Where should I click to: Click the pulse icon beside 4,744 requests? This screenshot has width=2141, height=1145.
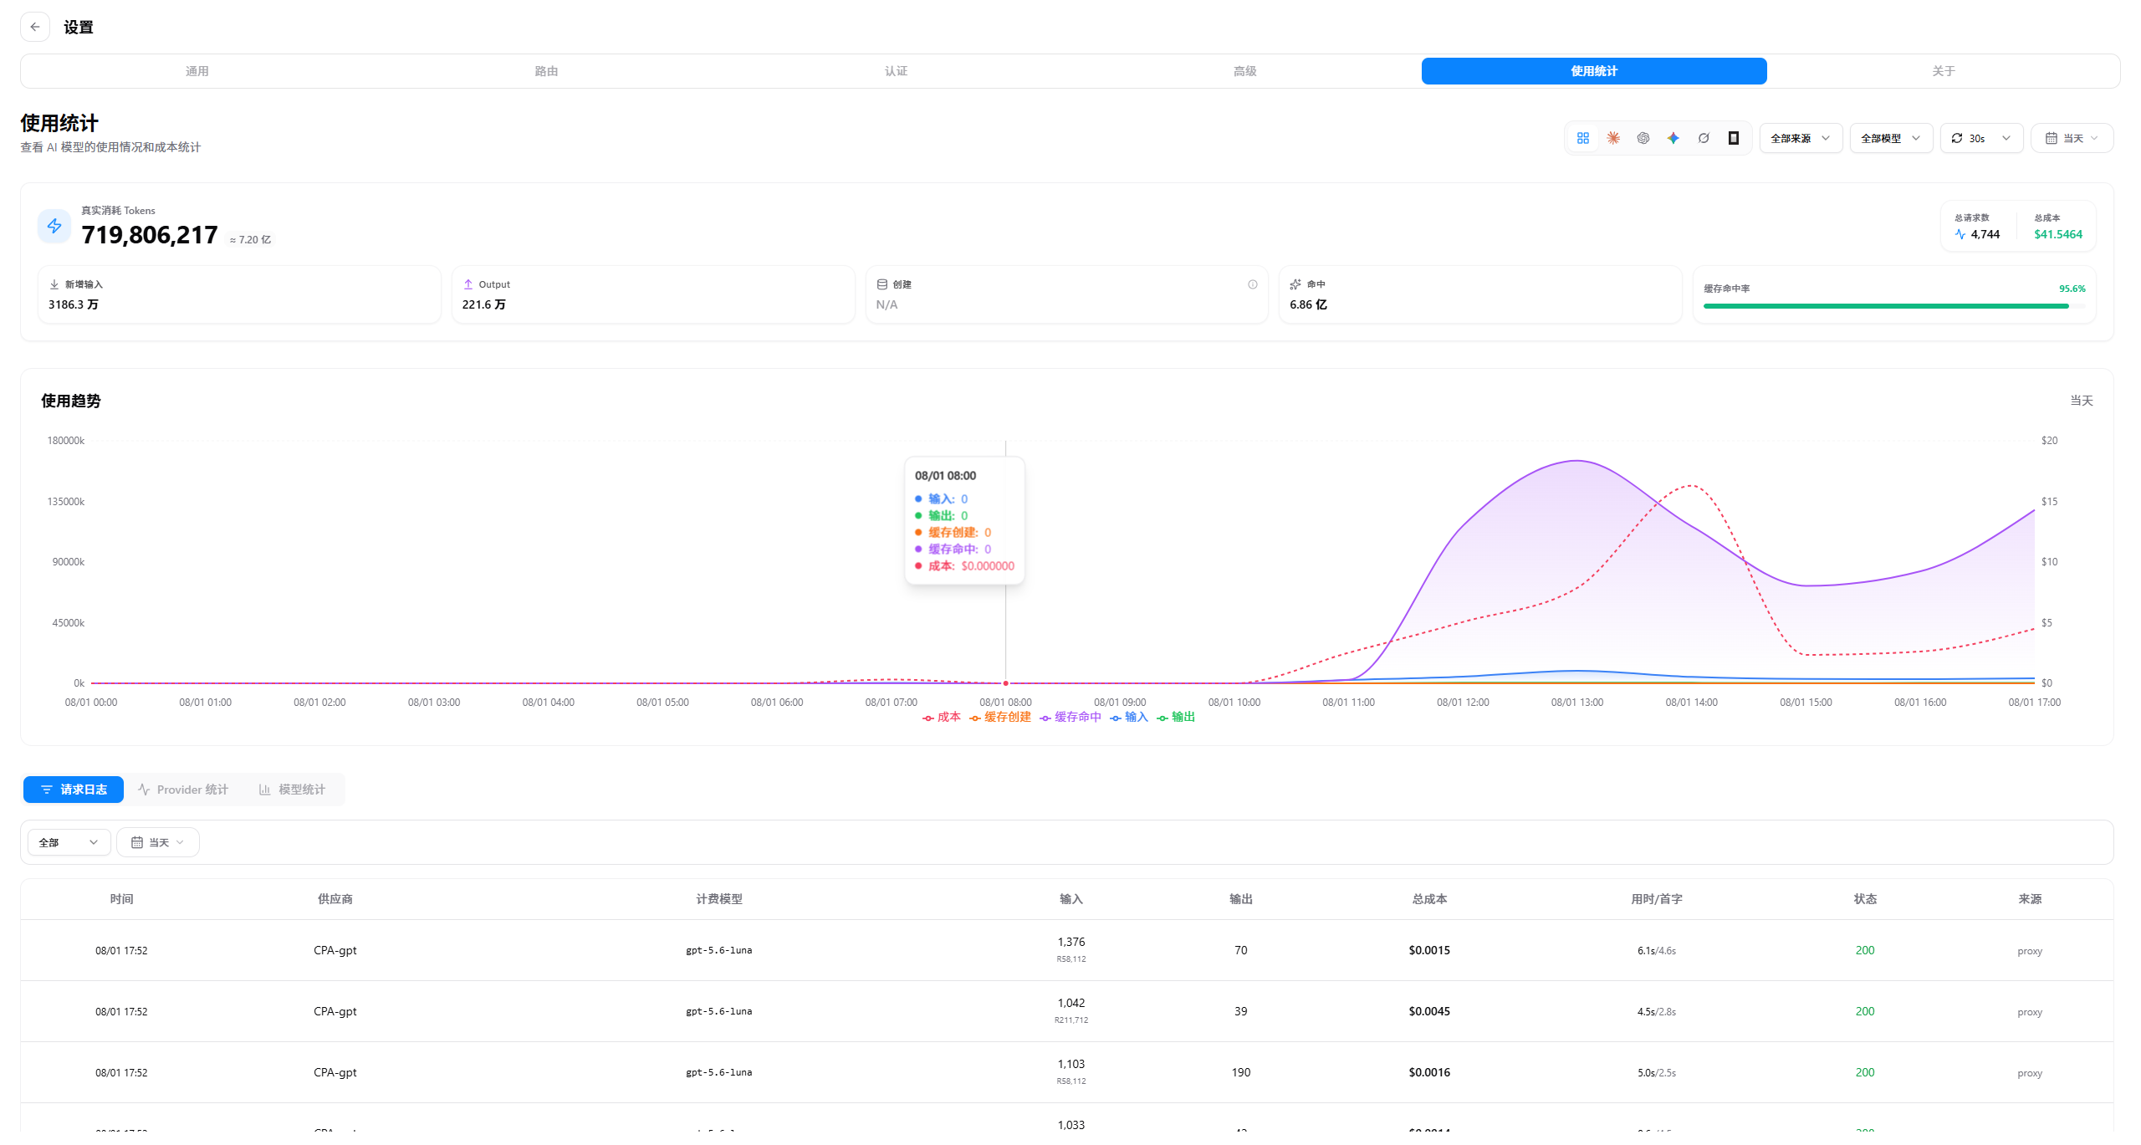pos(1960,234)
